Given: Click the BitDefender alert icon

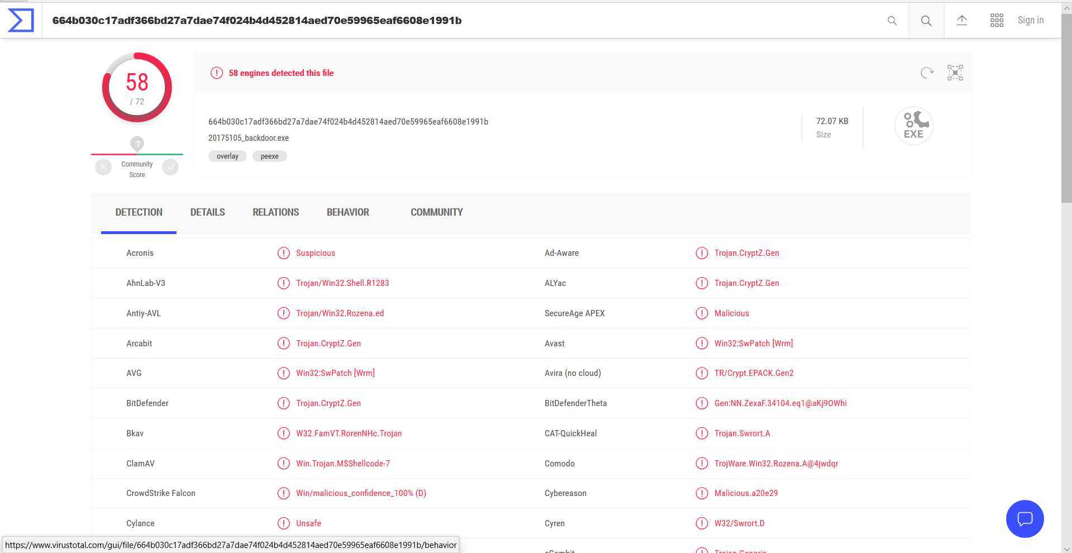Looking at the screenshot, I should click(x=284, y=403).
